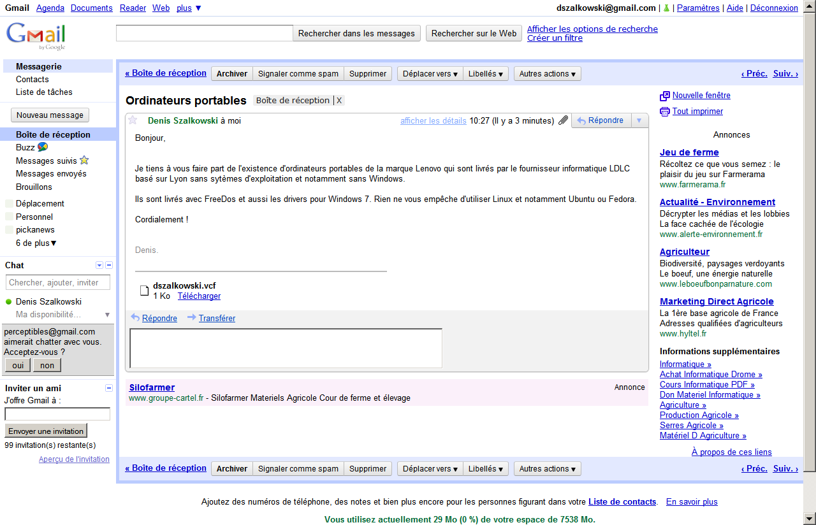Click Télécharger attachment link
This screenshot has width=816, height=525.
(x=199, y=296)
